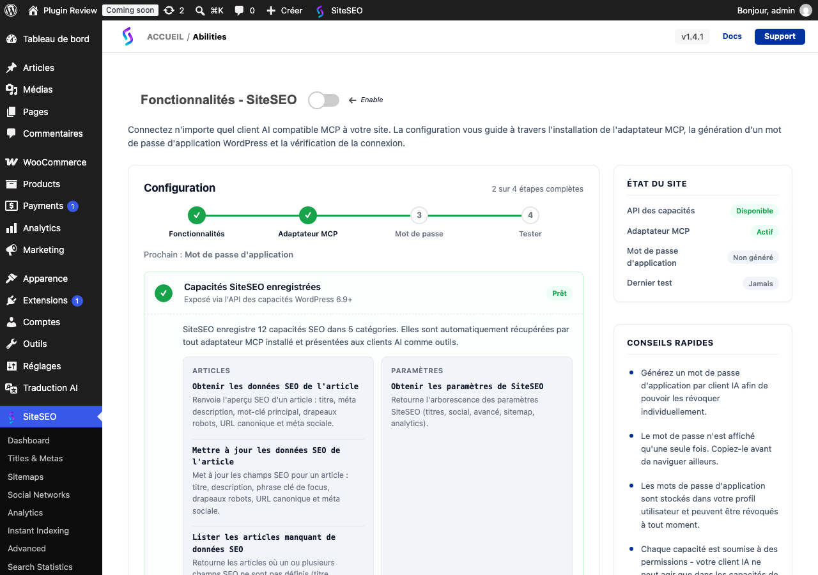Click the Médias icon
The width and height of the screenshot is (818, 575).
pos(12,89)
